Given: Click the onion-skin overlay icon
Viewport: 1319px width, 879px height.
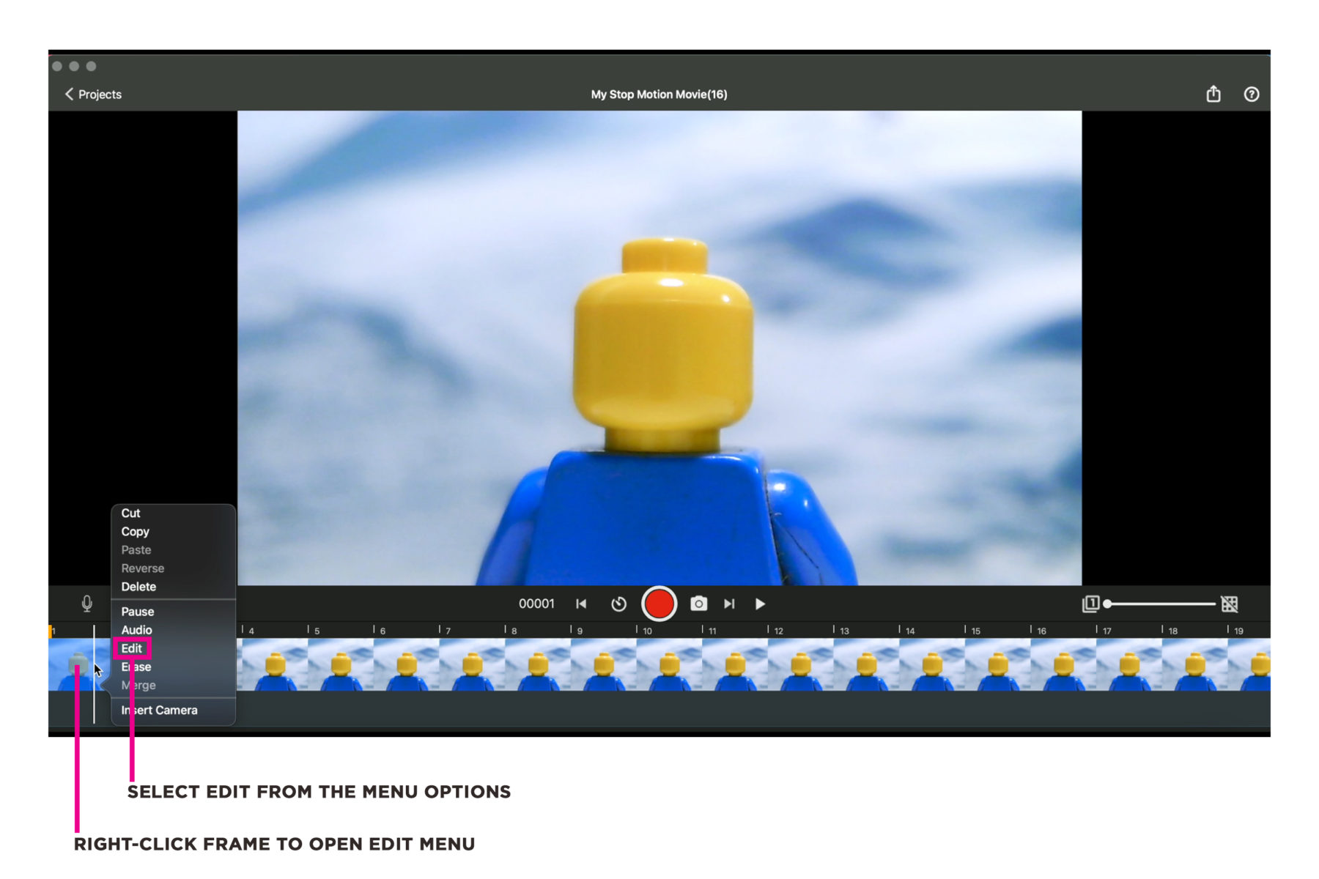Looking at the screenshot, I should [1091, 604].
